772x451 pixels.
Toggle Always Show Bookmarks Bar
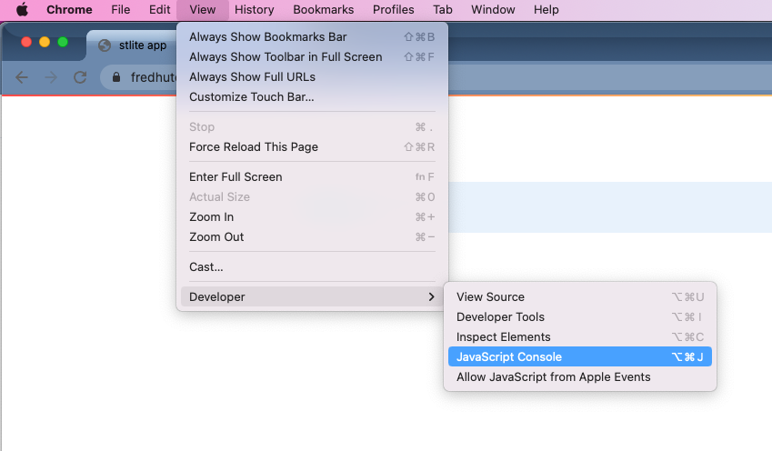(267, 37)
